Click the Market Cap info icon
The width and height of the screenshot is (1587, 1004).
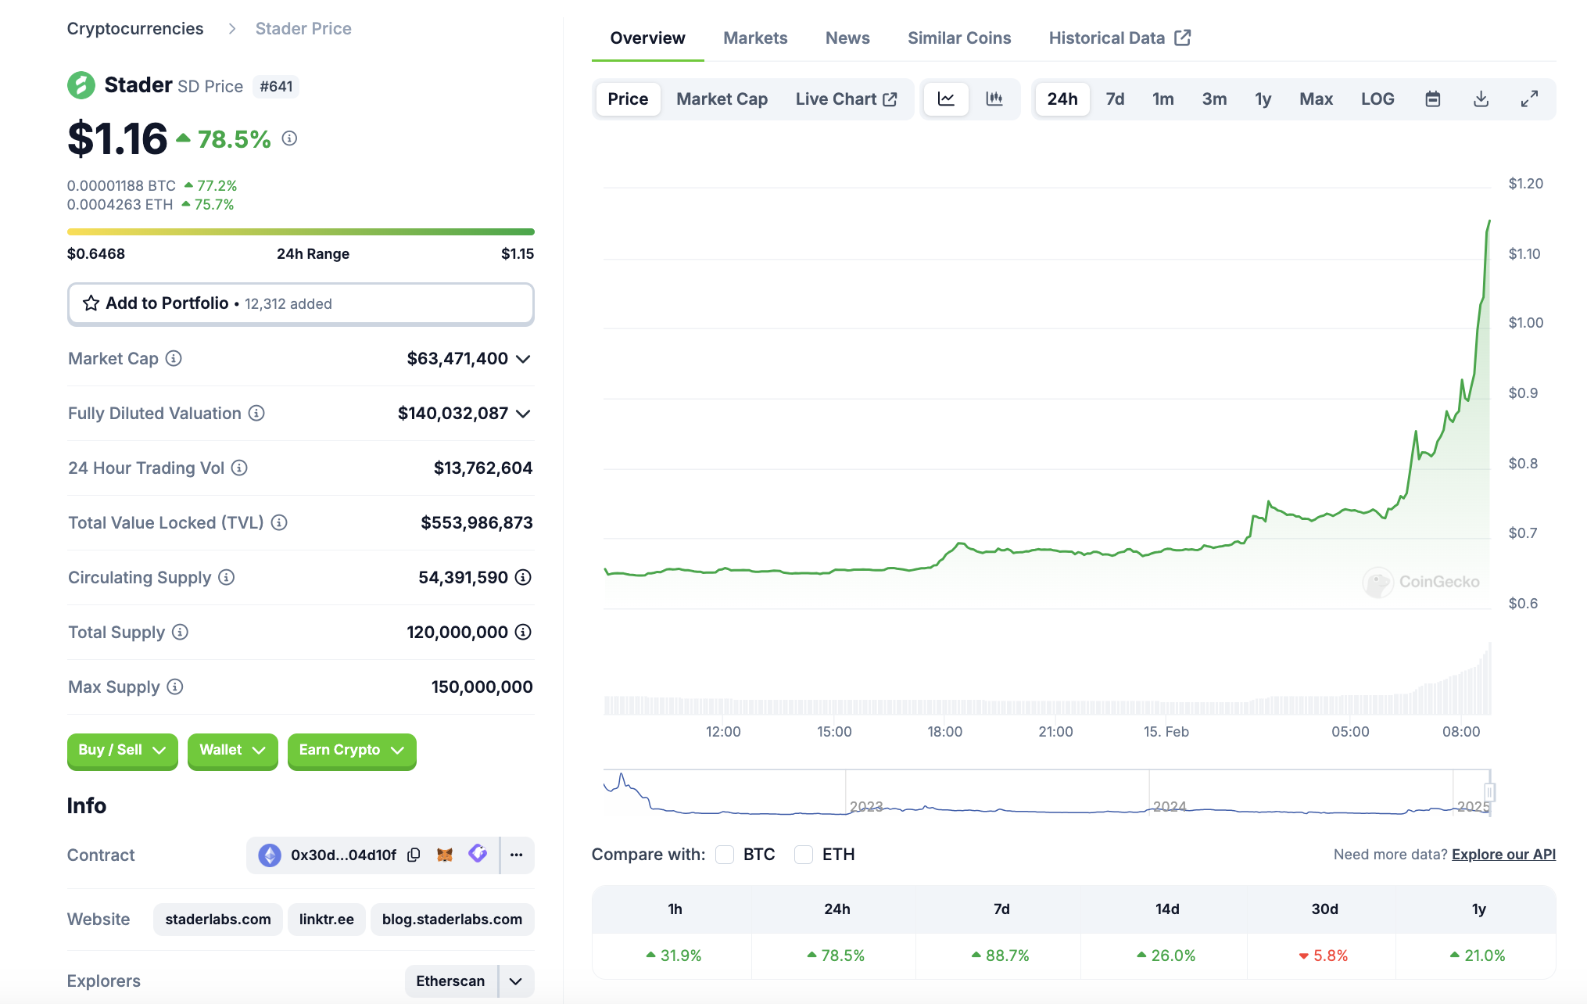pos(174,358)
